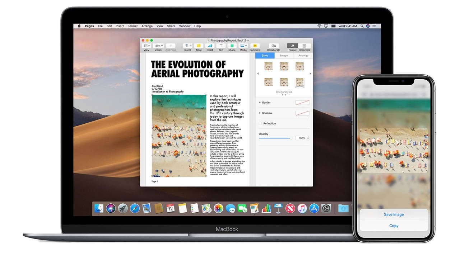The image size is (451, 260).
Task: Open News from the Dock
Action: 290,208
